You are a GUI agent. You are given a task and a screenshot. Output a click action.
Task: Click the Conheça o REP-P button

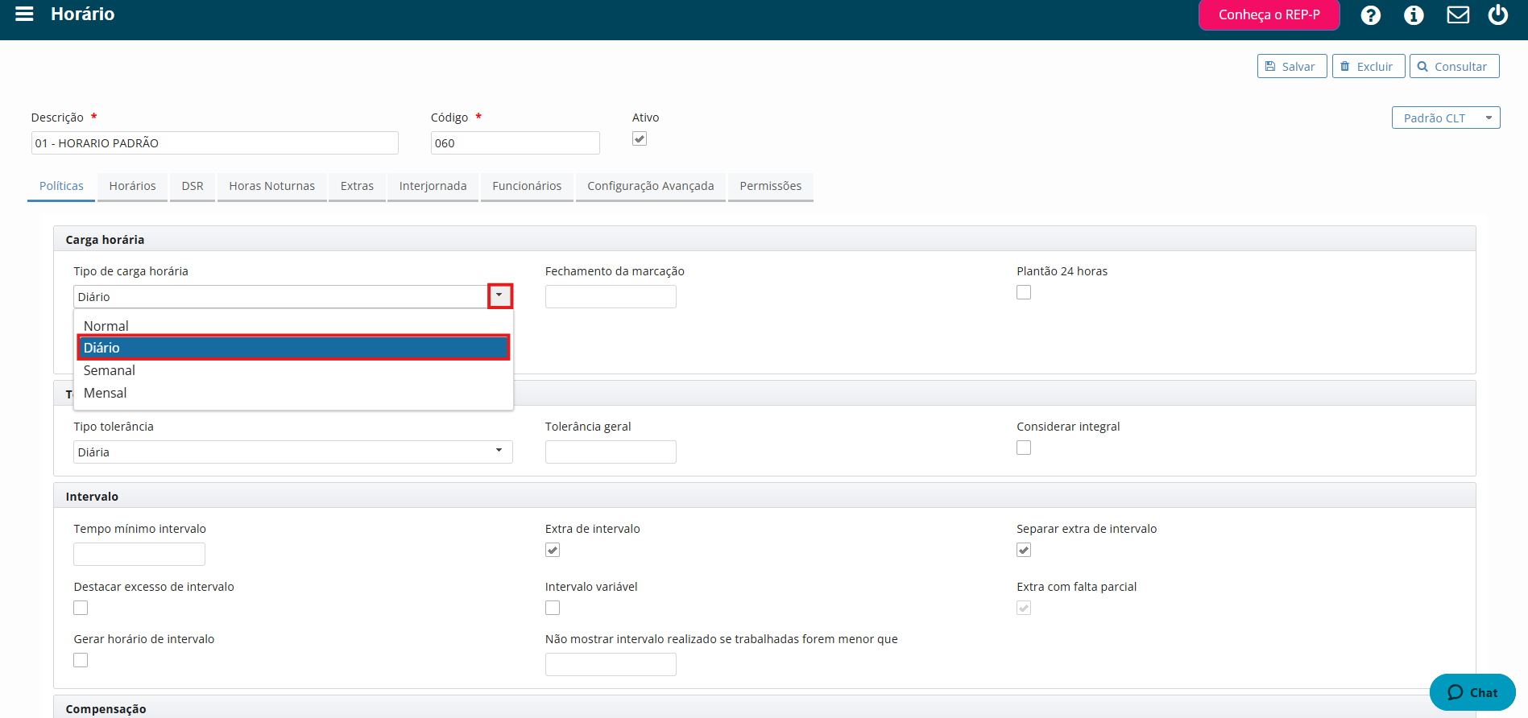click(x=1269, y=14)
